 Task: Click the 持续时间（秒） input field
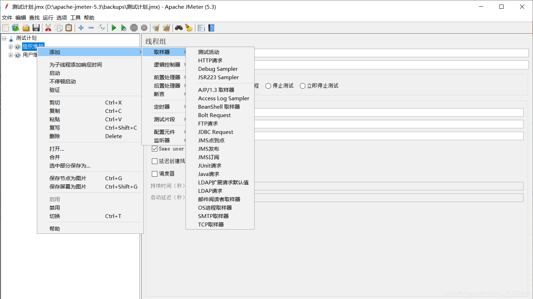coord(389,186)
